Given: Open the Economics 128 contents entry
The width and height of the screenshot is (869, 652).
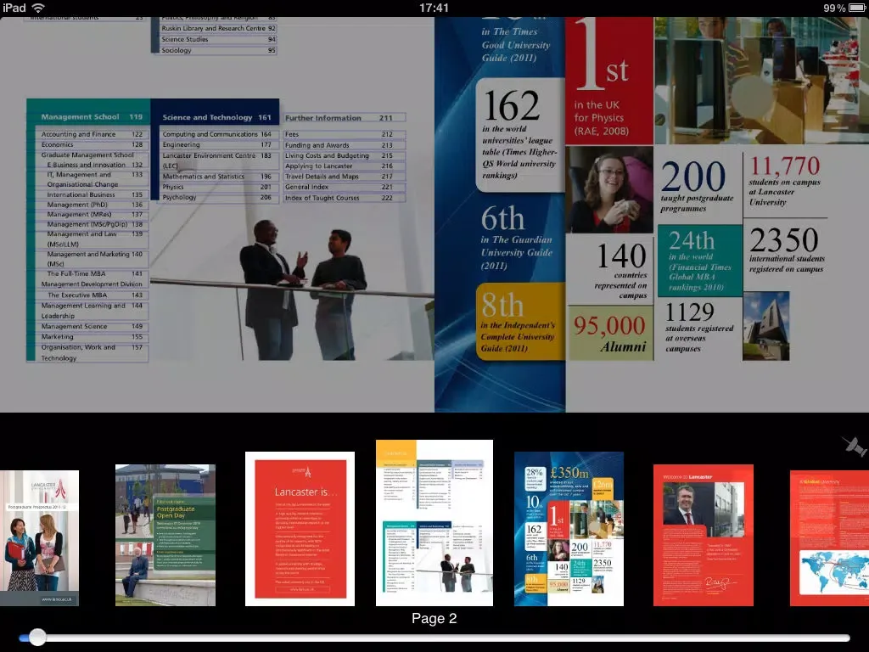Looking at the screenshot, I should pyautogui.click(x=92, y=144).
